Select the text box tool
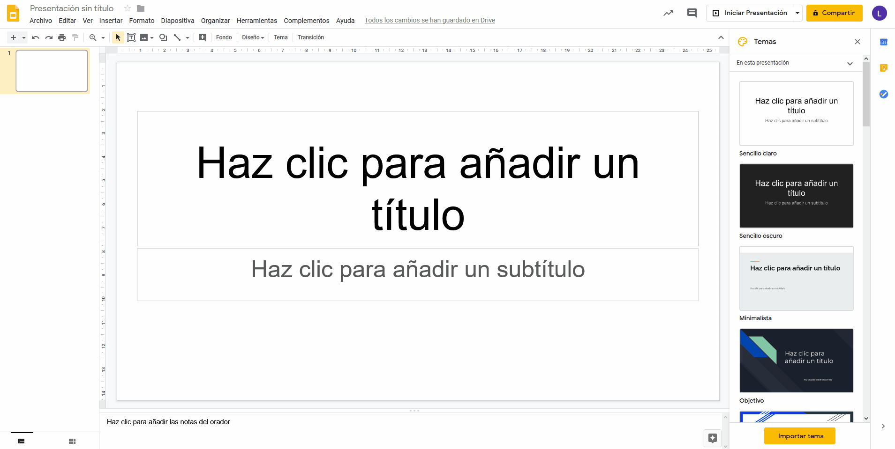This screenshot has height=449, width=895. point(131,37)
